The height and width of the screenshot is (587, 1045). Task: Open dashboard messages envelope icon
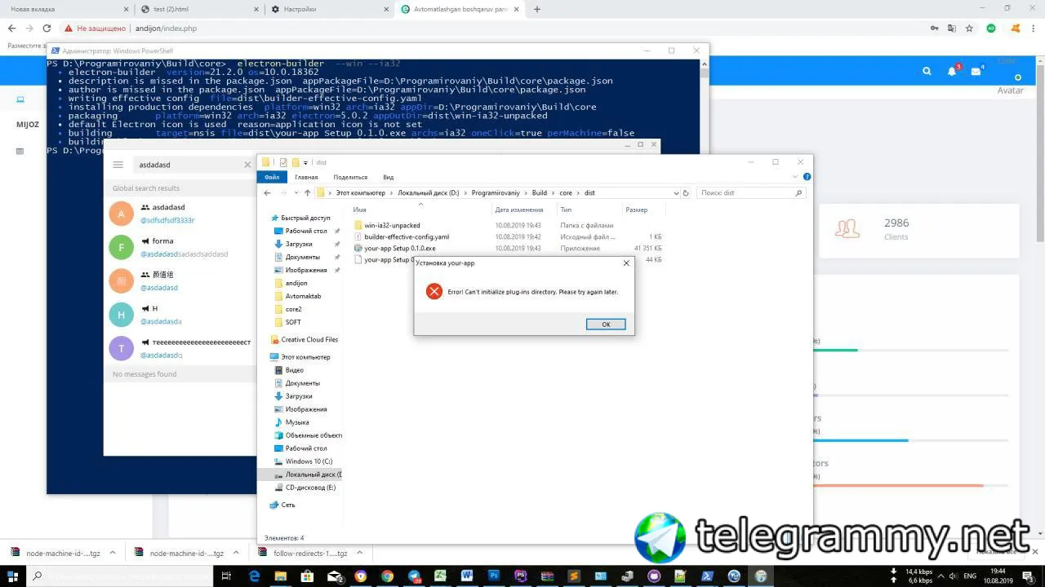click(976, 71)
